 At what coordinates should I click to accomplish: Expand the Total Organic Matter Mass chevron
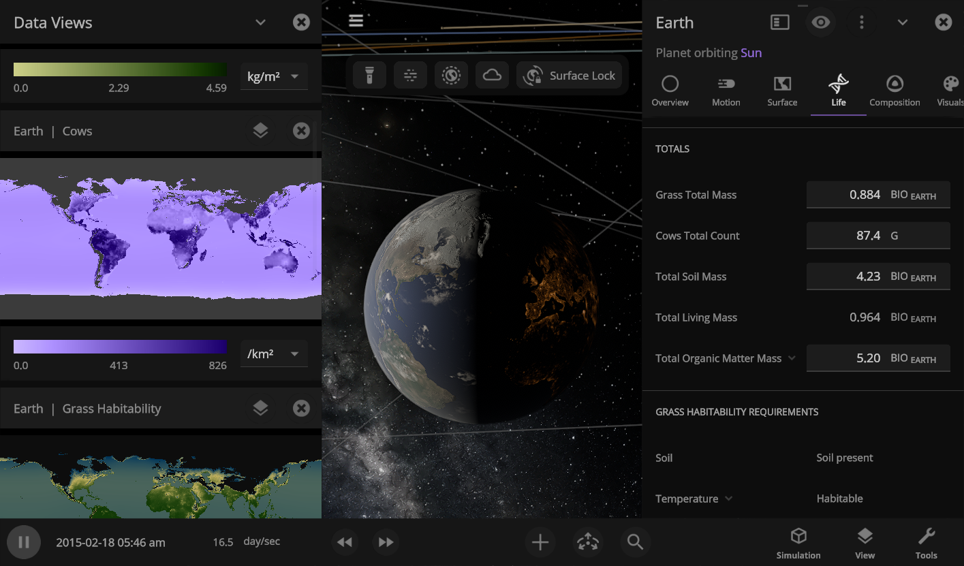point(792,358)
